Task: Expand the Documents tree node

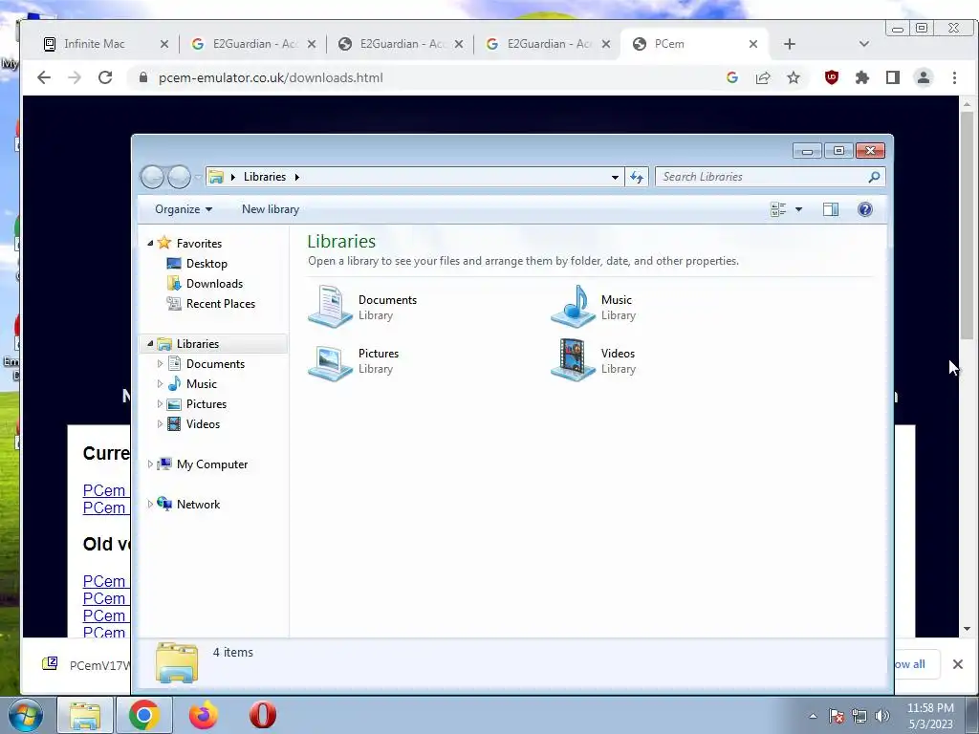Action: point(160,364)
